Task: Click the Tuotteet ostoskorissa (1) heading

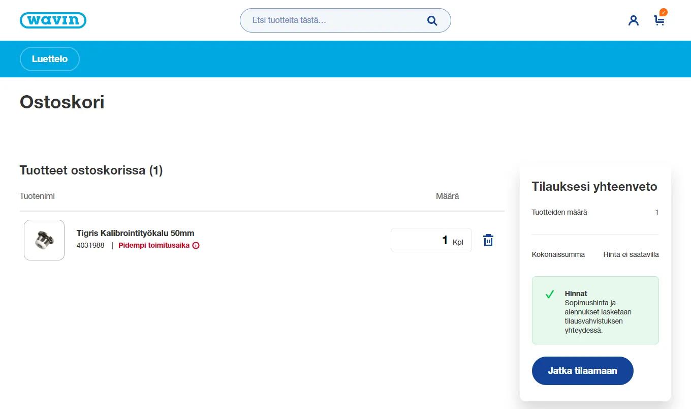Action: (x=91, y=170)
